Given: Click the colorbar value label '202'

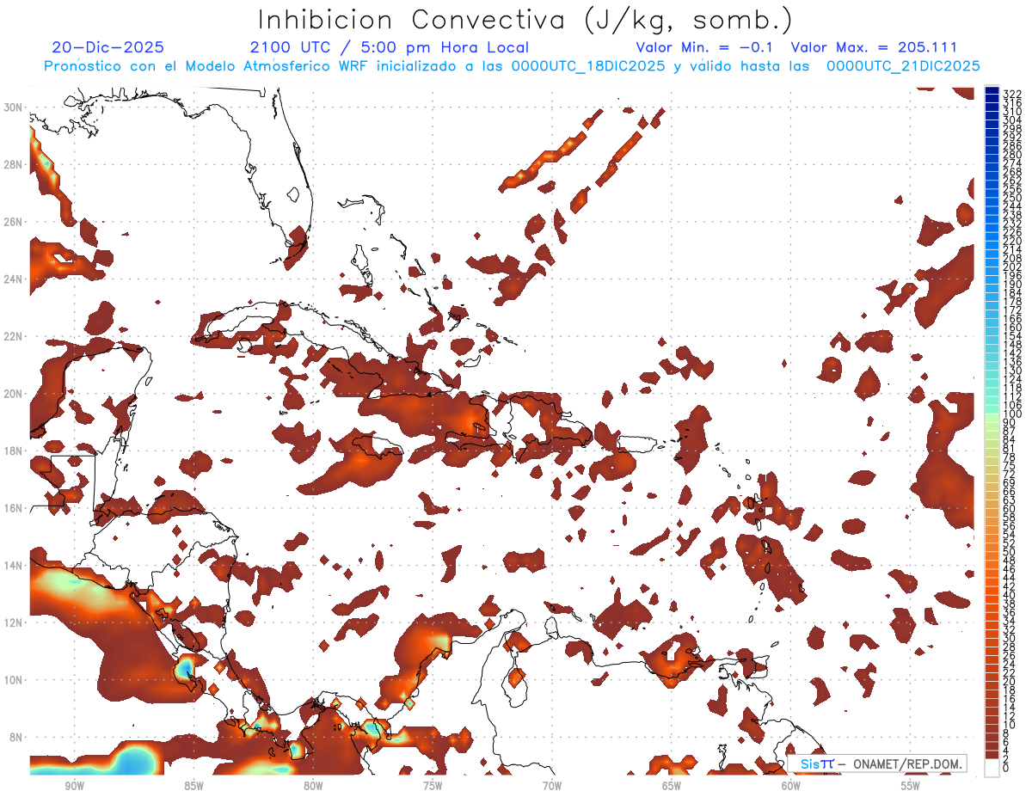Looking at the screenshot, I should click(x=1012, y=267).
